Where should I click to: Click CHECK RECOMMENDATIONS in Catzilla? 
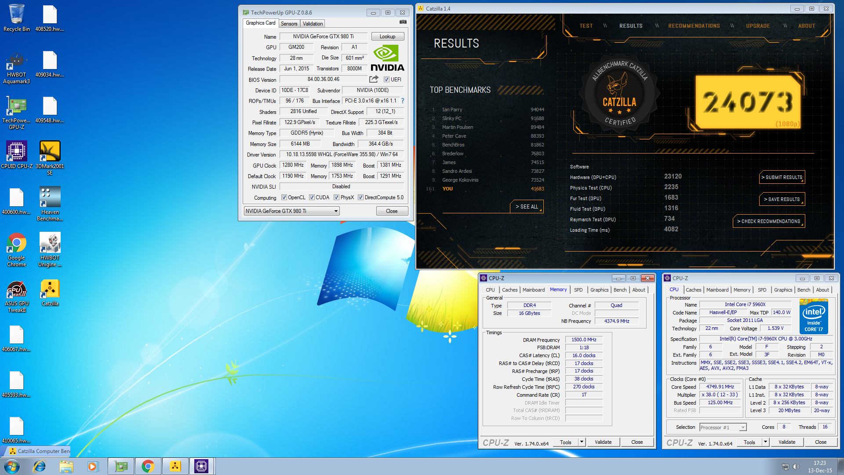coord(769,221)
